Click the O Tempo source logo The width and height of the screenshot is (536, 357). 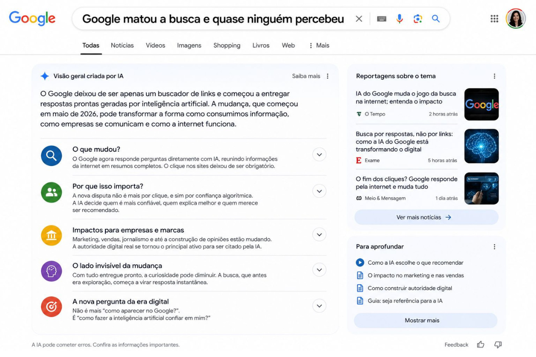click(x=359, y=114)
